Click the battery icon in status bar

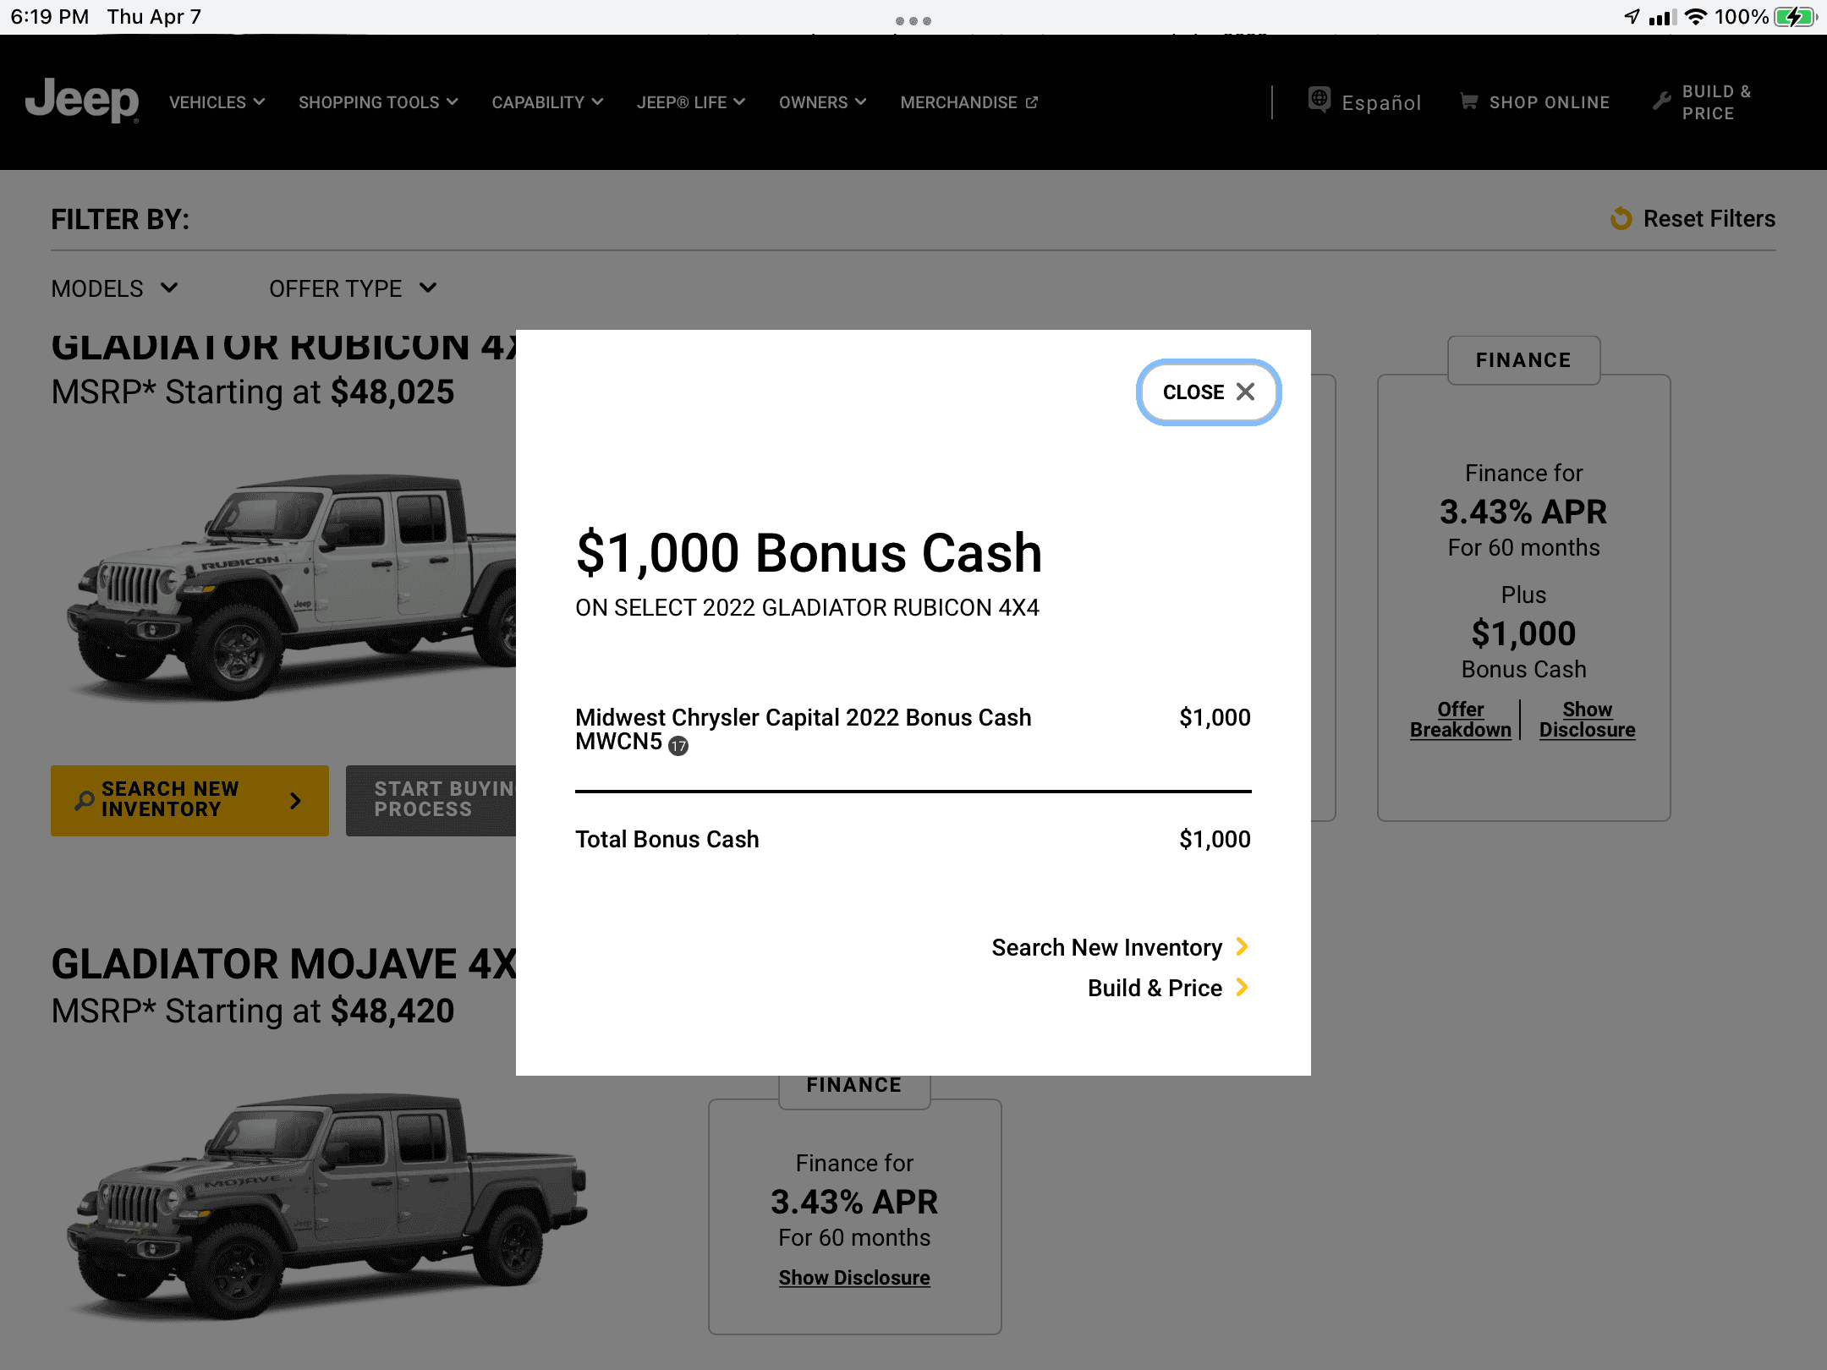coord(1794,17)
